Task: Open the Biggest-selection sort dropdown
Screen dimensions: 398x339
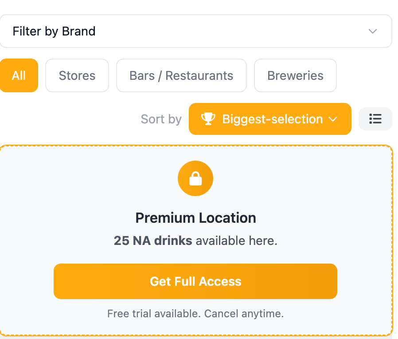Action: [x=270, y=119]
